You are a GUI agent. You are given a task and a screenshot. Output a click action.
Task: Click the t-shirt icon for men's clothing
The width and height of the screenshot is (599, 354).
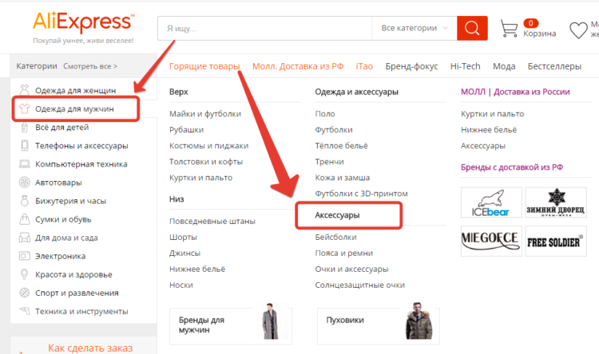(x=25, y=108)
